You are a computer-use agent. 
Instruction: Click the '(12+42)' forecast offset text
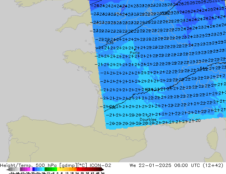click(213, 165)
